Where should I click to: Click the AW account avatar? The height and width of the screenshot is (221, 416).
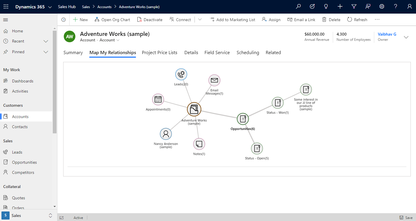(x=70, y=36)
